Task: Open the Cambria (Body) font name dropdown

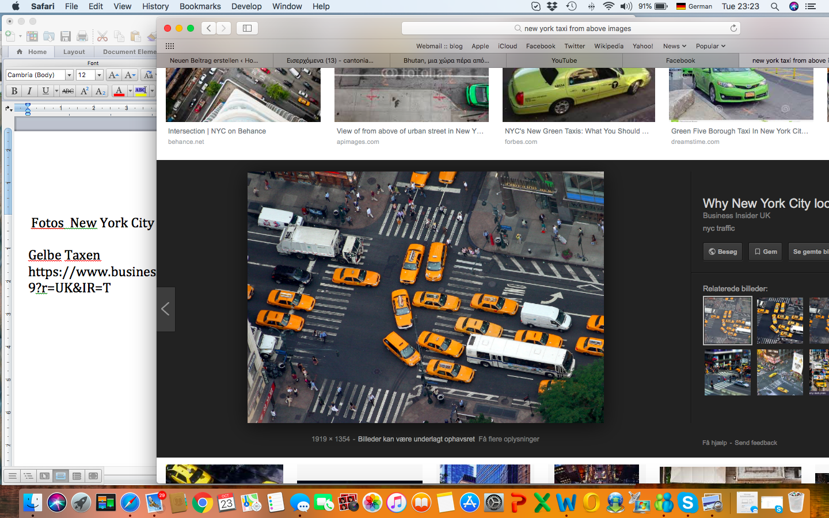Action: pyautogui.click(x=69, y=75)
